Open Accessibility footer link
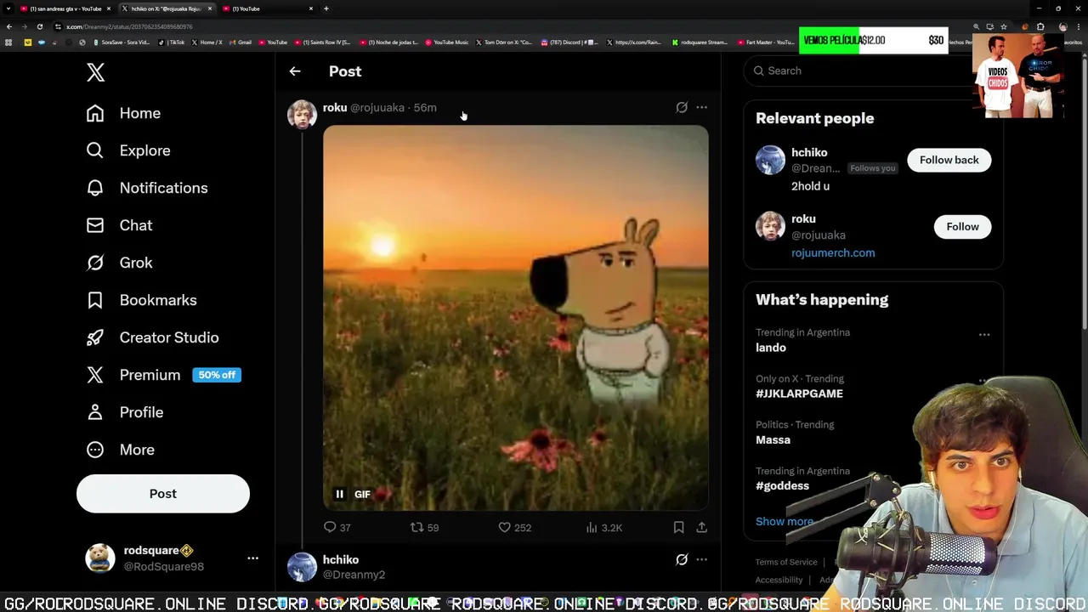This screenshot has height=612, width=1088. (x=779, y=580)
